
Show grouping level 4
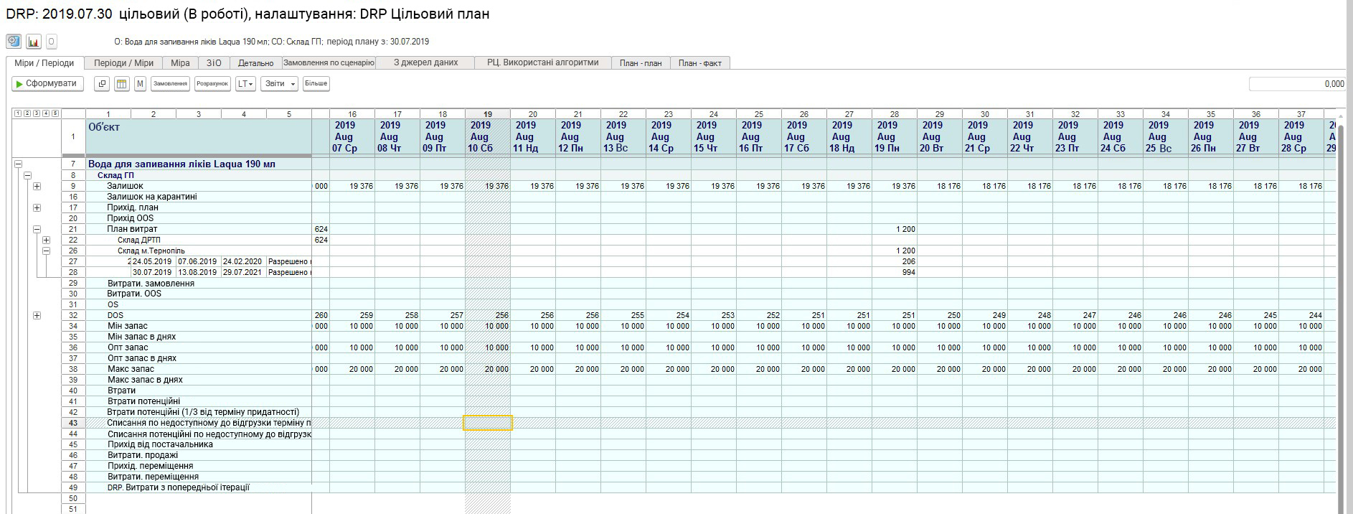click(x=46, y=113)
